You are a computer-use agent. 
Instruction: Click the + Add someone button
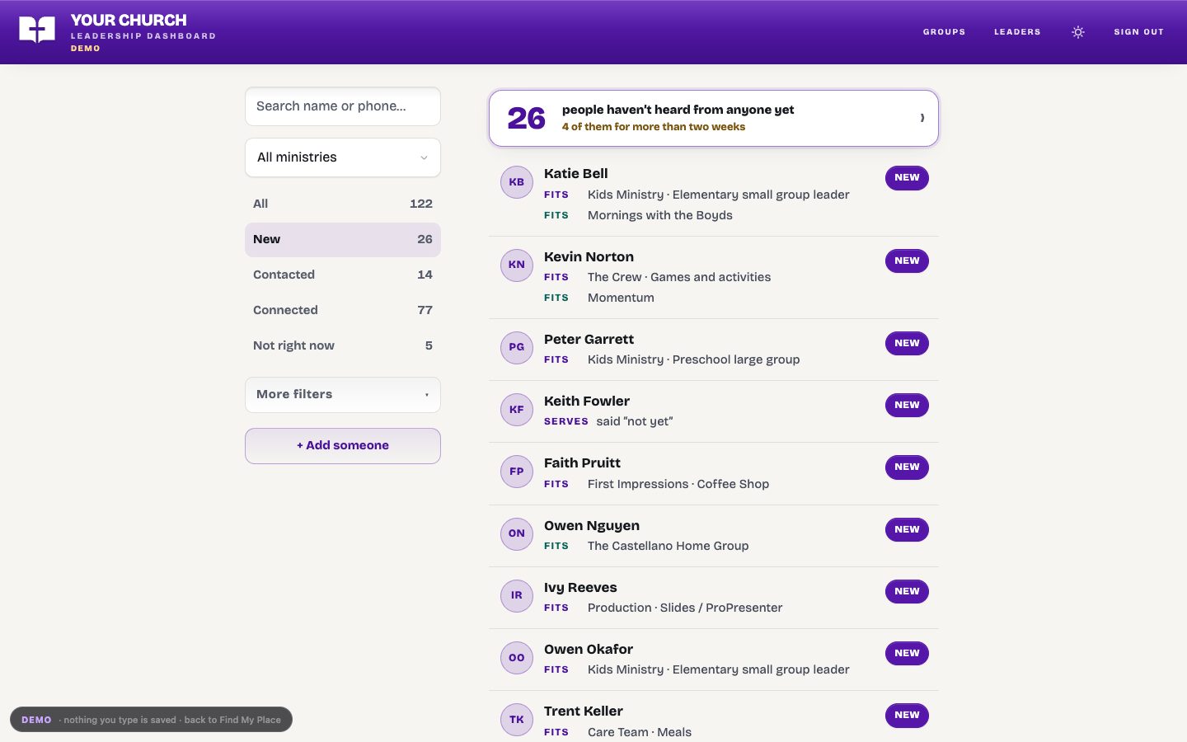[x=343, y=446]
